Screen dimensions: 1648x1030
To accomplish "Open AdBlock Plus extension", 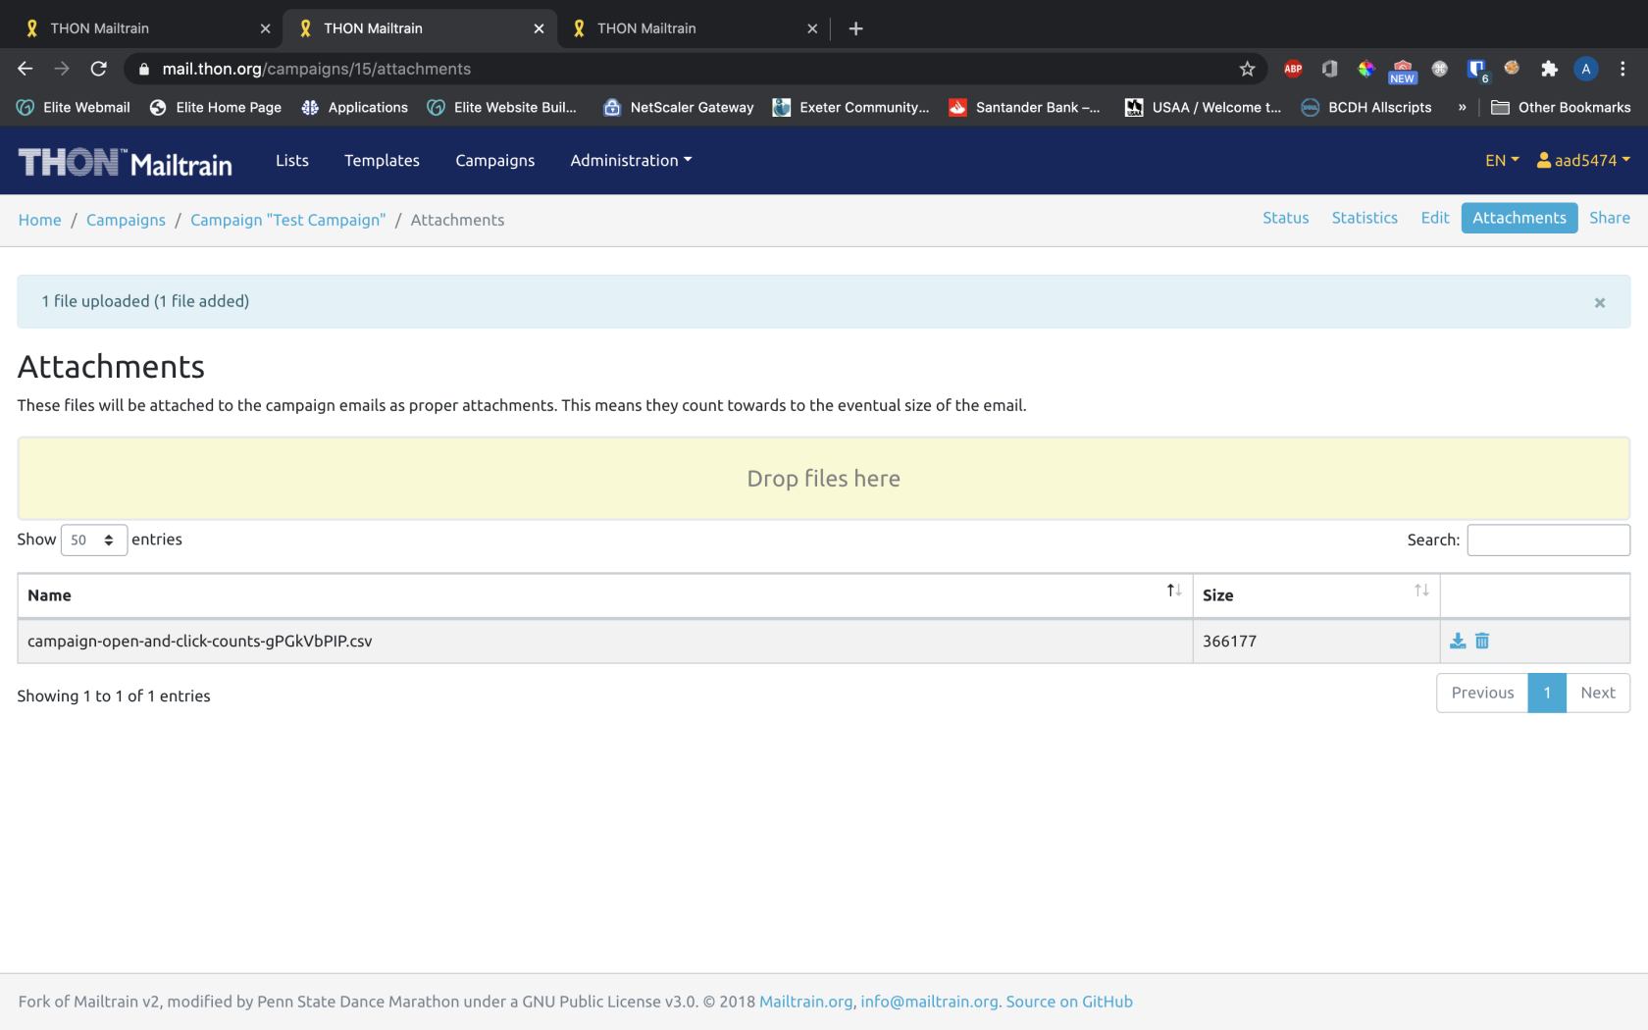I will click(x=1293, y=69).
